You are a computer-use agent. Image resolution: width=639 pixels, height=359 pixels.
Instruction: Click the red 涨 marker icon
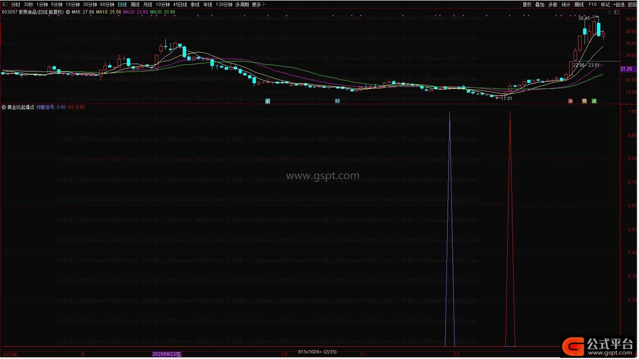570,101
